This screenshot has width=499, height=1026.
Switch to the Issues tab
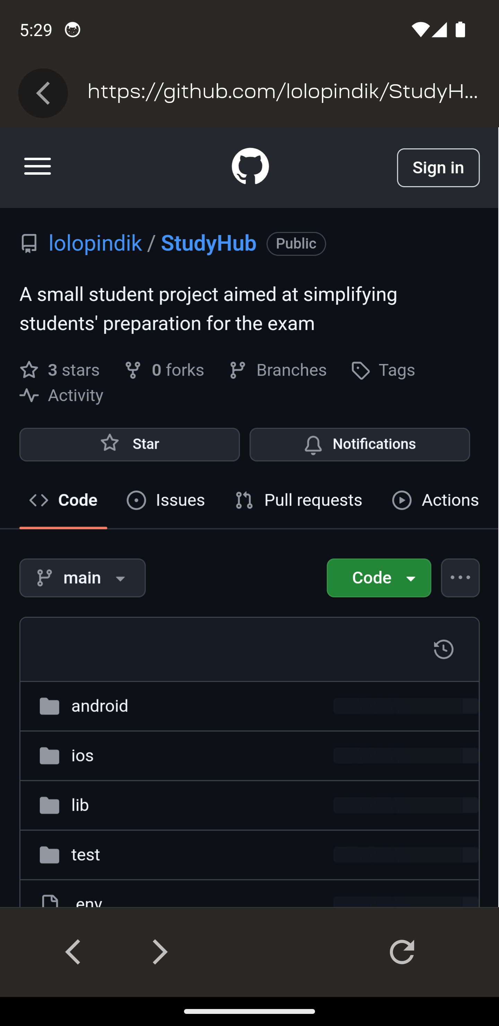[166, 500]
